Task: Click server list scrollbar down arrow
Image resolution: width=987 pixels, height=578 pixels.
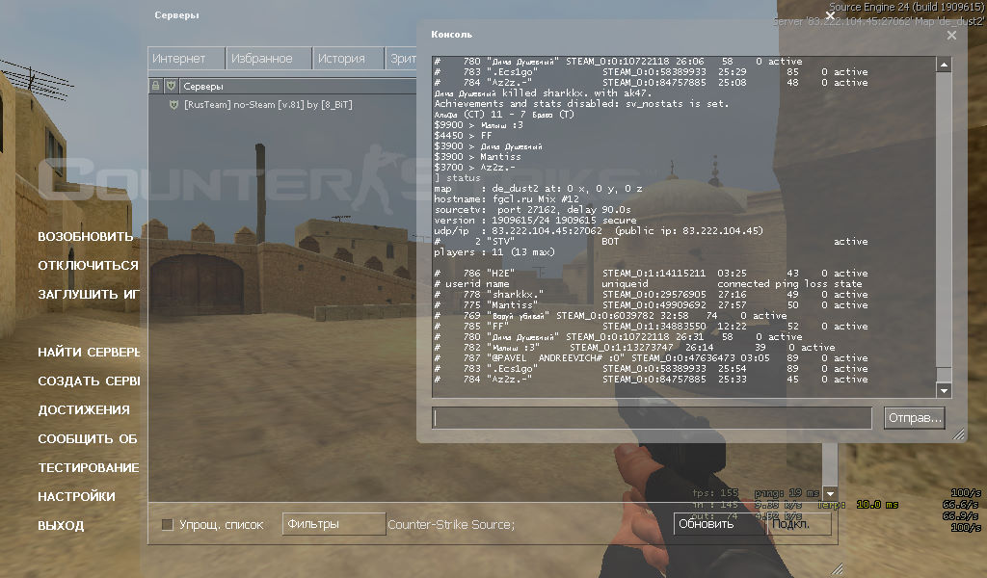Action: [x=830, y=494]
